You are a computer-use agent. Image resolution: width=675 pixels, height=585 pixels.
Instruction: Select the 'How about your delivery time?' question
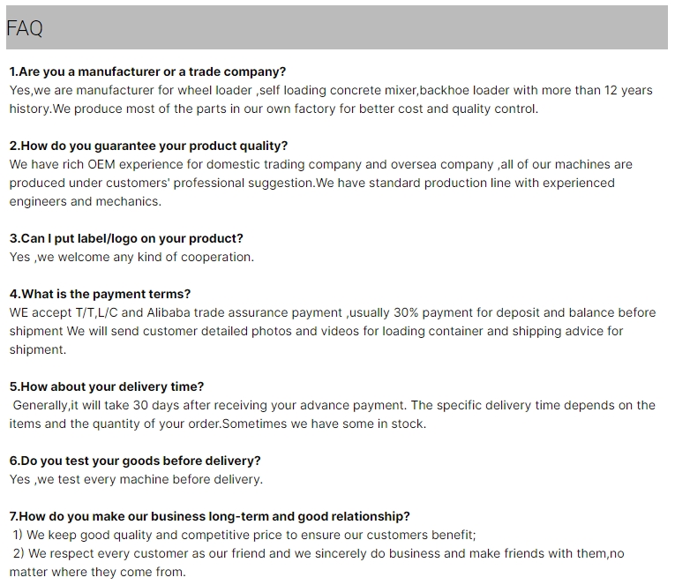(x=107, y=386)
